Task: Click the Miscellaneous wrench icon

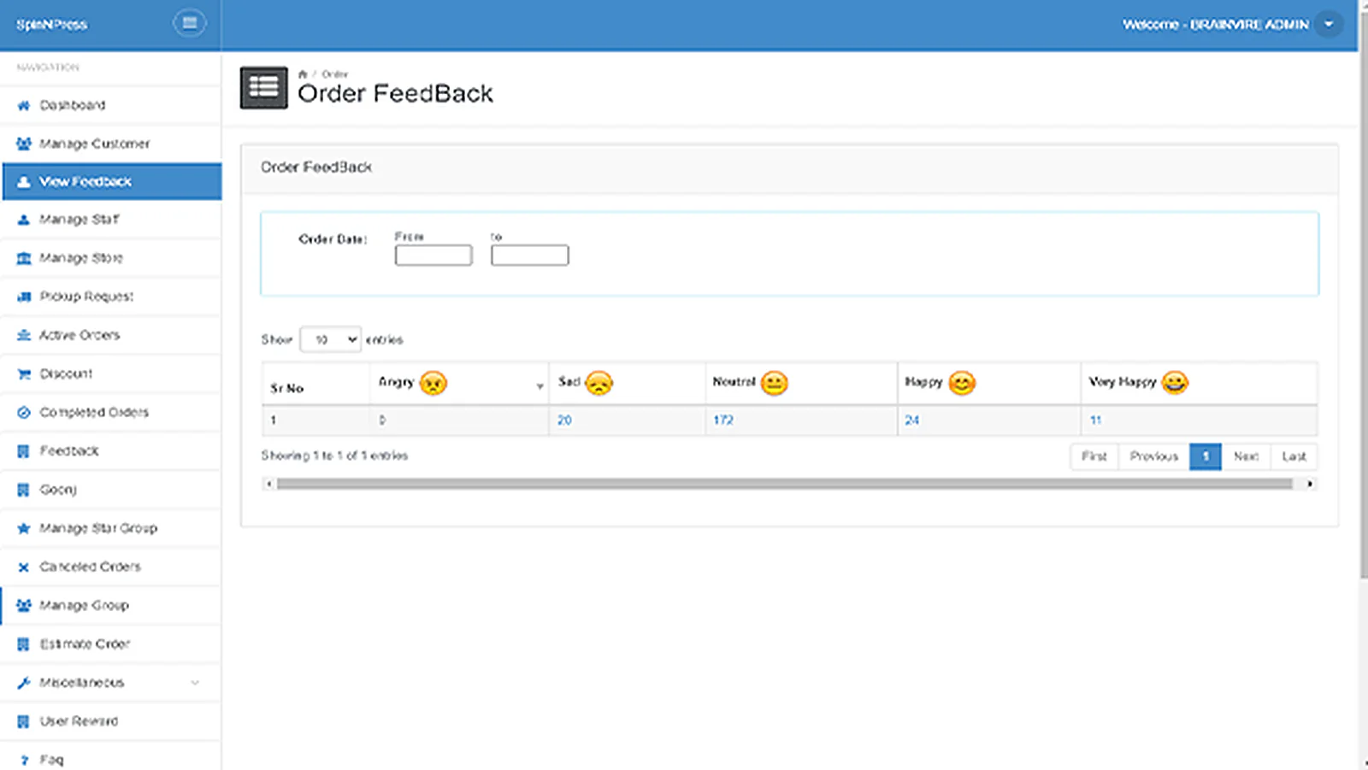Action: click(24, 683)
